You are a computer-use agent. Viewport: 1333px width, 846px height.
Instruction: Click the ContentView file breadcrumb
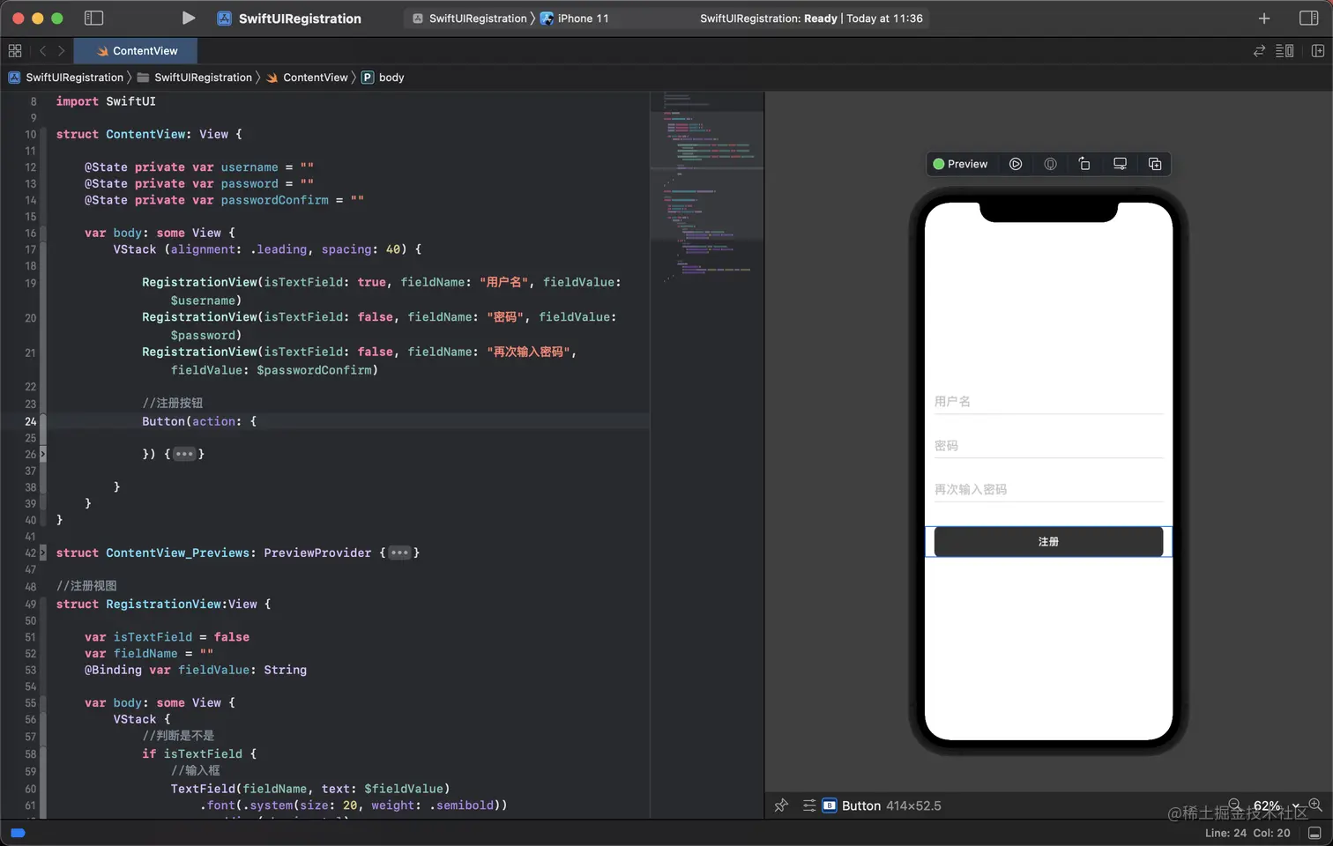(307, 78)
